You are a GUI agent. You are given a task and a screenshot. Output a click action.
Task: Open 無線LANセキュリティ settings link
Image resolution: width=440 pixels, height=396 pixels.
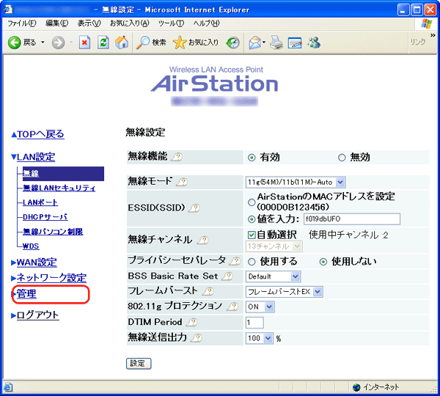tap(59, 188)
